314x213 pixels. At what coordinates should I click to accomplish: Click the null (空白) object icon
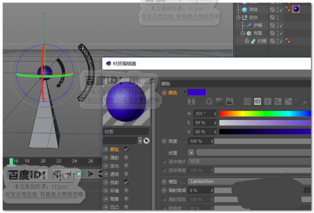[245, 17]
